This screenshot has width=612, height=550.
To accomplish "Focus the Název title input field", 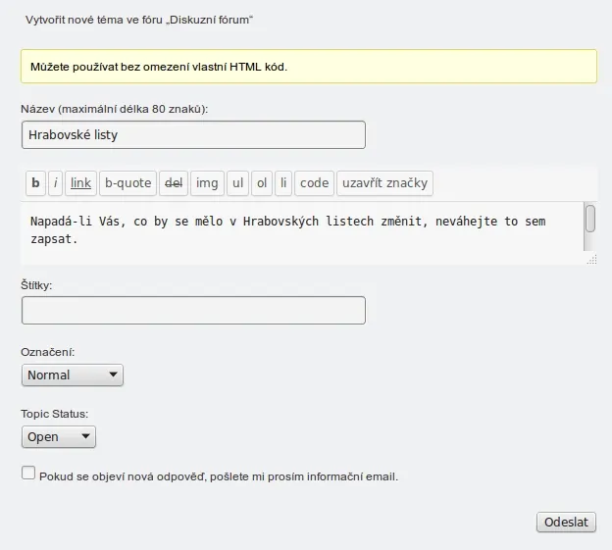I will 193,135.
